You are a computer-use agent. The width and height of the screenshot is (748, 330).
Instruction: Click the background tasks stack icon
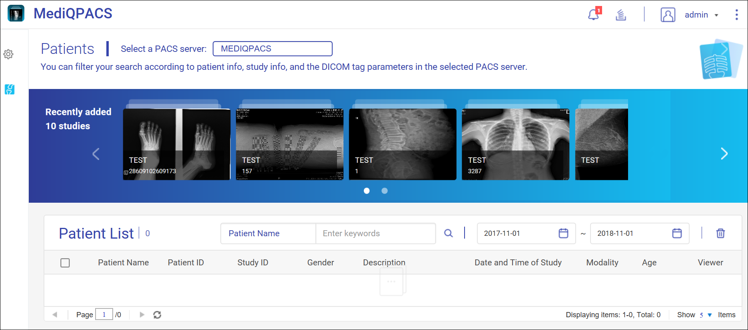click(x=620, y=15)
